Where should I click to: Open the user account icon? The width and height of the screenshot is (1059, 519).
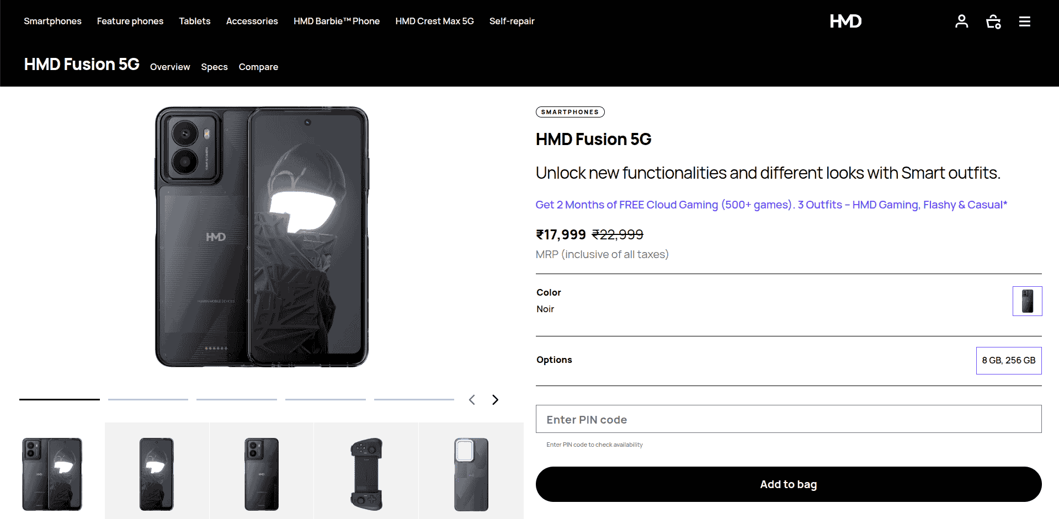pos(961,22)
